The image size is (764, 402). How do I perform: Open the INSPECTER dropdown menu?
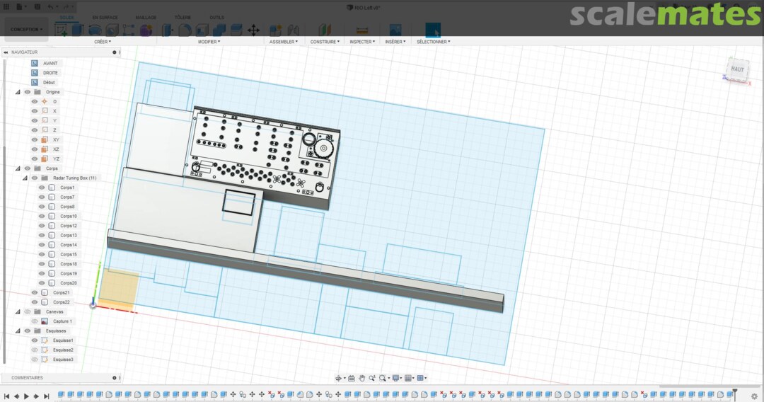point(362,42)
